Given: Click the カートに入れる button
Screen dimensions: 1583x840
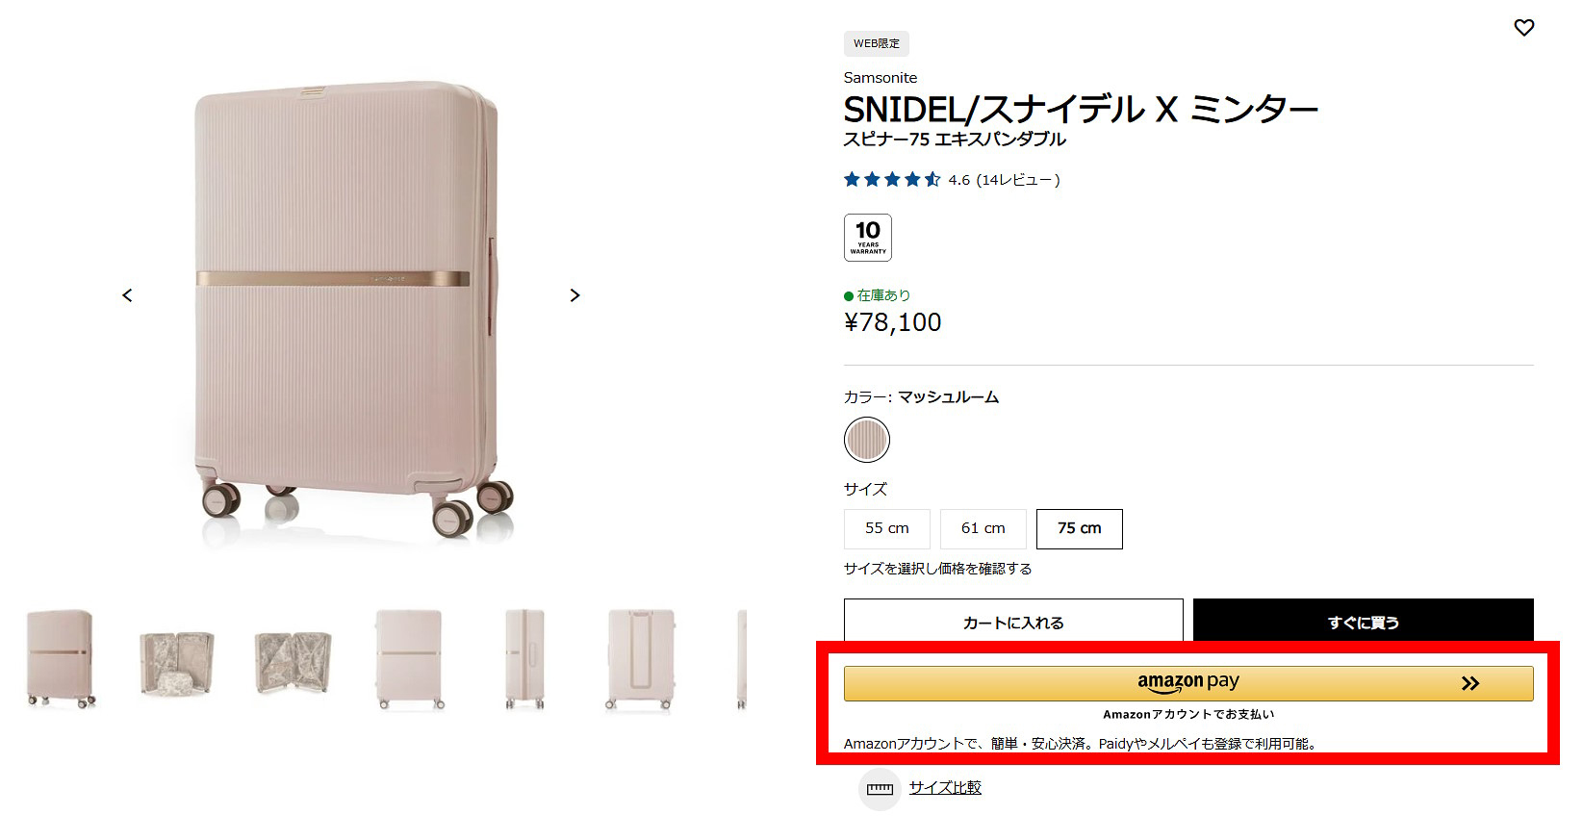Looking at the screenshot, I should coord(1012,622).
